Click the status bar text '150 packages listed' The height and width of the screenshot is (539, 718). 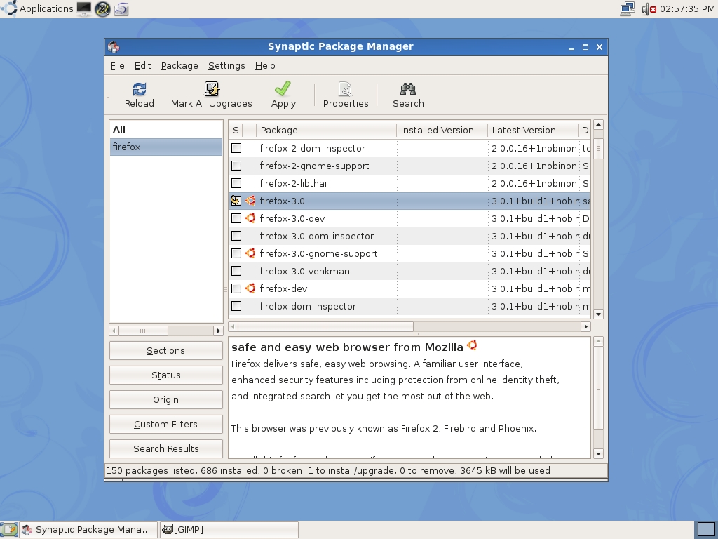coord(151,470)
